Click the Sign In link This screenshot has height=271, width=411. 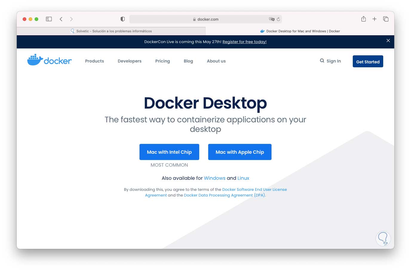point(334,61)
